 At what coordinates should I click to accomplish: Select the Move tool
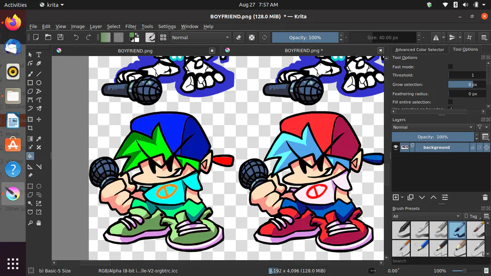(x=39, y=119)
